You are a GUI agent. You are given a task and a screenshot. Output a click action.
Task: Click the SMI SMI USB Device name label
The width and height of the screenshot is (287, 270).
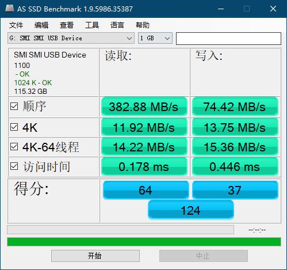point(50,55)
